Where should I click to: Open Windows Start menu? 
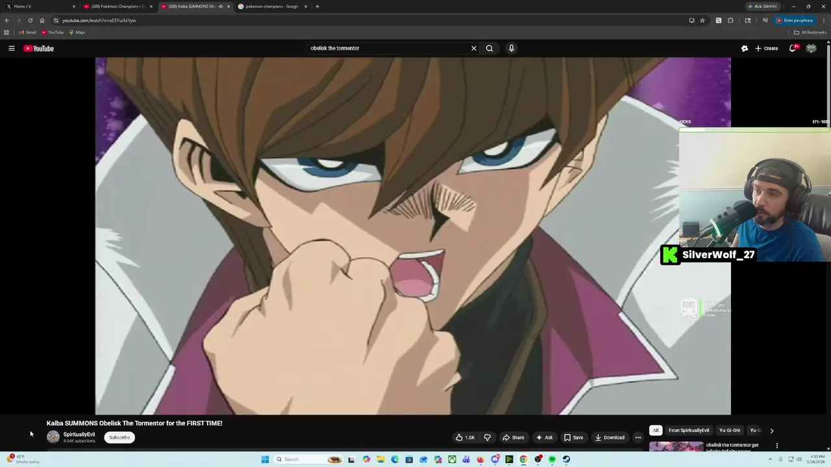(x=265, y=459)
